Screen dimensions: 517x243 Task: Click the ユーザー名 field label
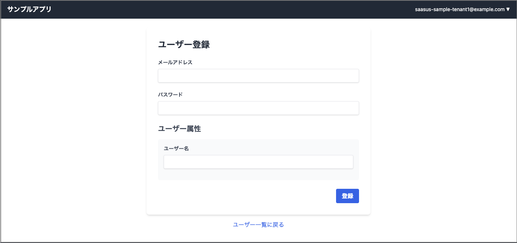[176, 149]
